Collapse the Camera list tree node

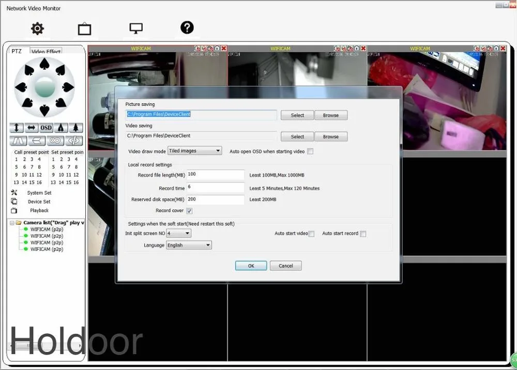click(x=12, y=223)
